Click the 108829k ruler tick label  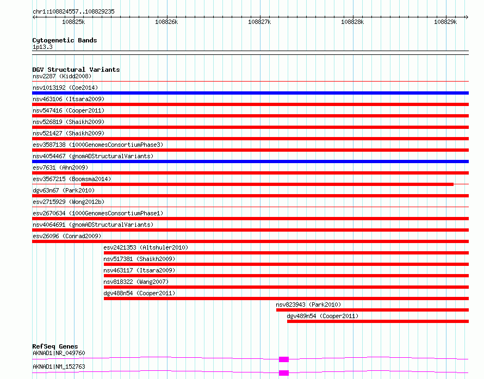coord(445,22)
